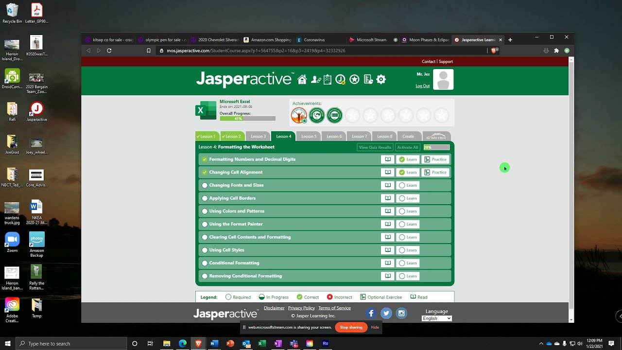The width and height of the screenshot is (622, 350).
Task: Open Excel from the Windows taskbar
Action: tap(262, 344)
